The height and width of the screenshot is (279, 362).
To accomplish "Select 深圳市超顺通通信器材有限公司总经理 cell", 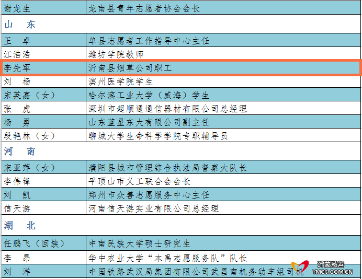I will coord(223,109).
